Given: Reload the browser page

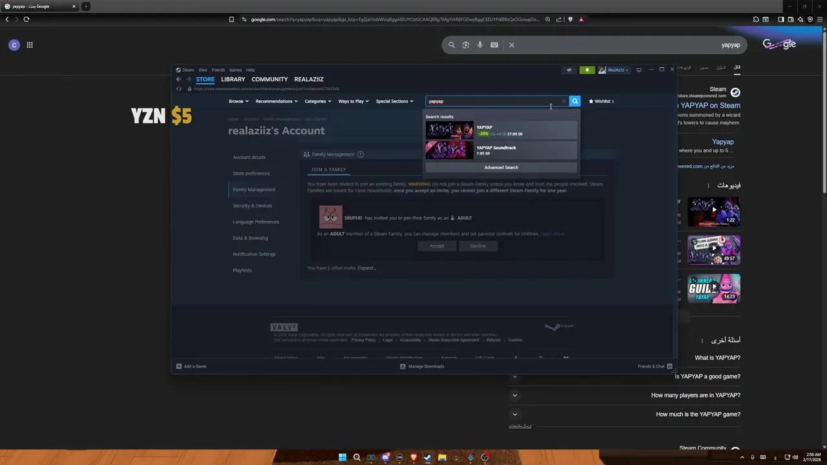Looking at the screenshot, I should (26, 19).
